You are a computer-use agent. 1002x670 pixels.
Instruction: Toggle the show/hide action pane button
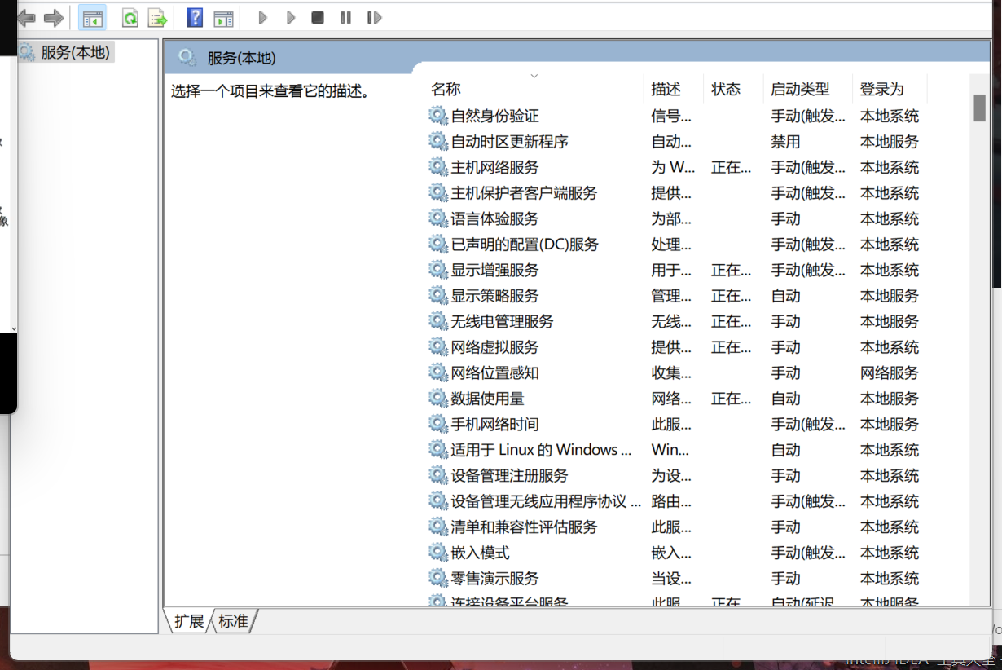tap(222, 18)
